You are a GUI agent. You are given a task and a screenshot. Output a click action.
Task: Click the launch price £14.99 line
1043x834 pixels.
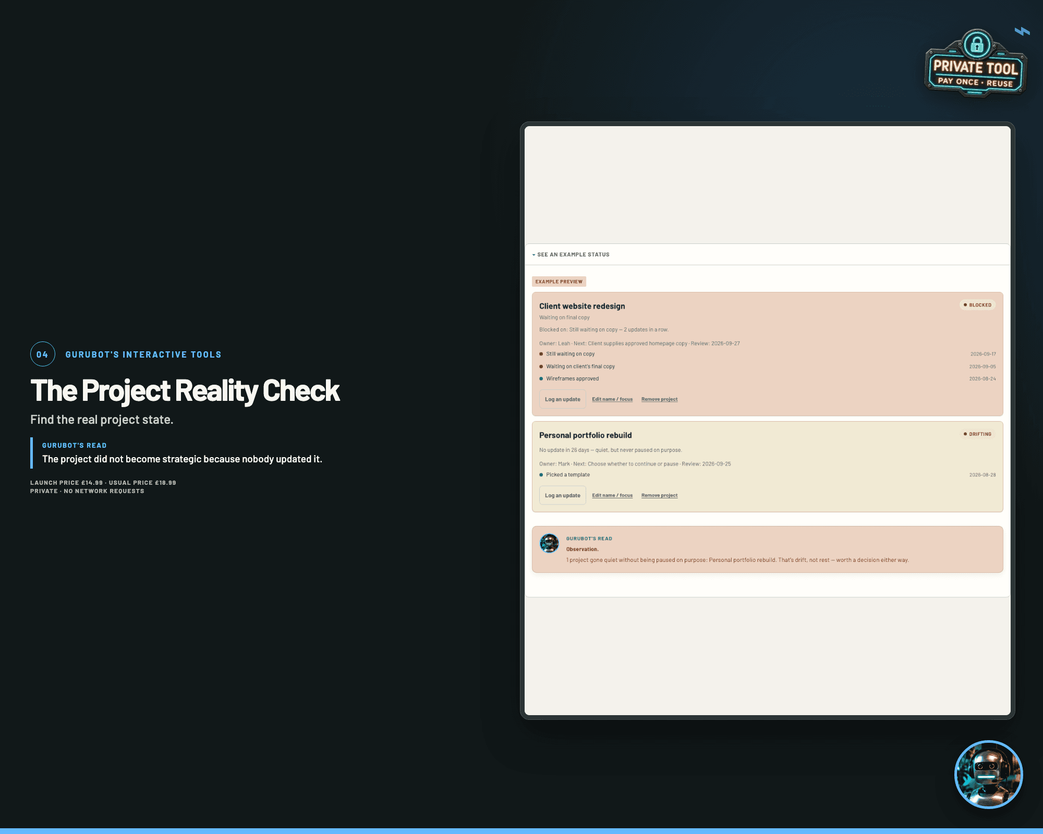[x=103, y=483]
